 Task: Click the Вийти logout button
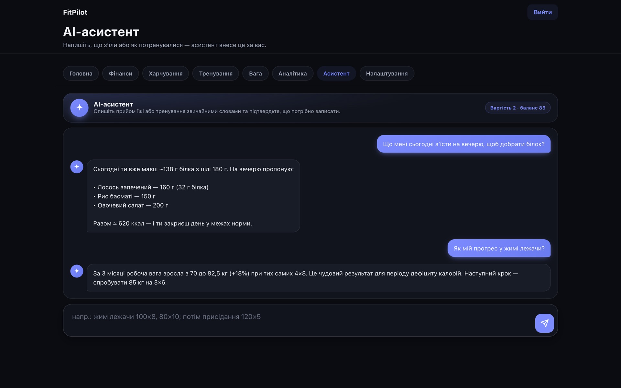tap(542, 12)
